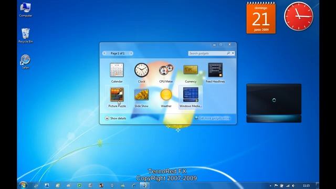The height and width of the screenshot is (189, 336).
Task: Open the Computer desktop icon
Action: pos(26,9)
